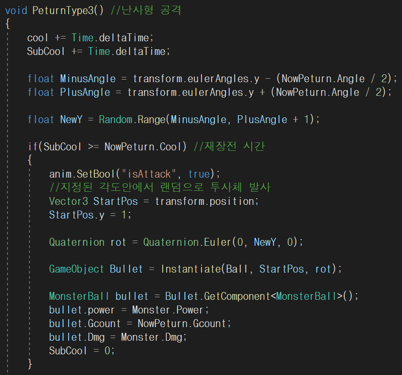Click the string "isAttack"
402x375 pixels.
pyautogui.click(x=149, y=174)
